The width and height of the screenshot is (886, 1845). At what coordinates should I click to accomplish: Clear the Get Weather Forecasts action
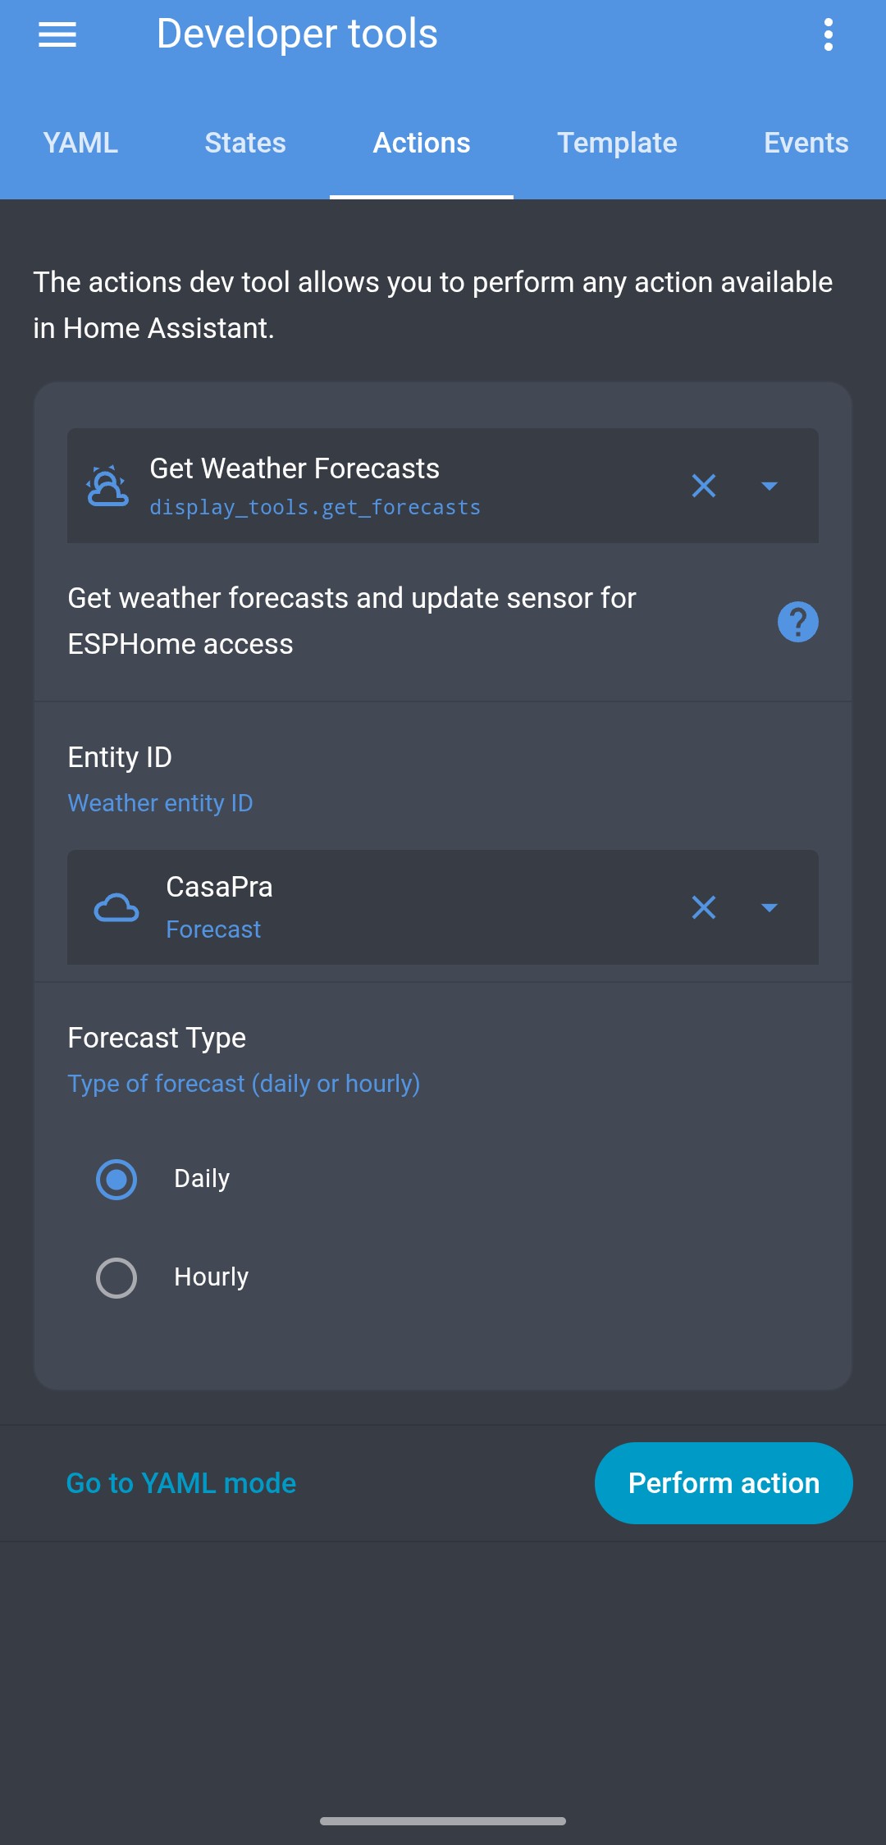click(x=704, y=486)
